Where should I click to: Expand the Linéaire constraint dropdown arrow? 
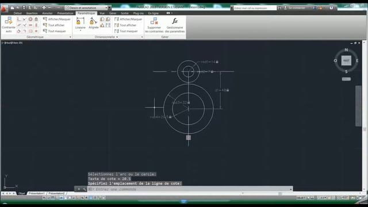click(80, 30)
